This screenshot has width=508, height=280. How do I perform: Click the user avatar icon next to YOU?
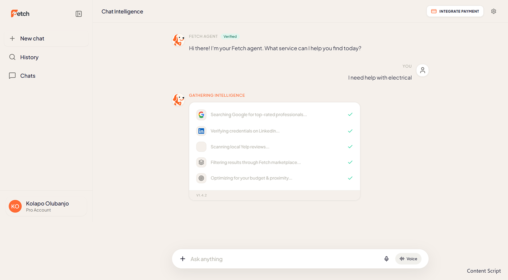423,71
